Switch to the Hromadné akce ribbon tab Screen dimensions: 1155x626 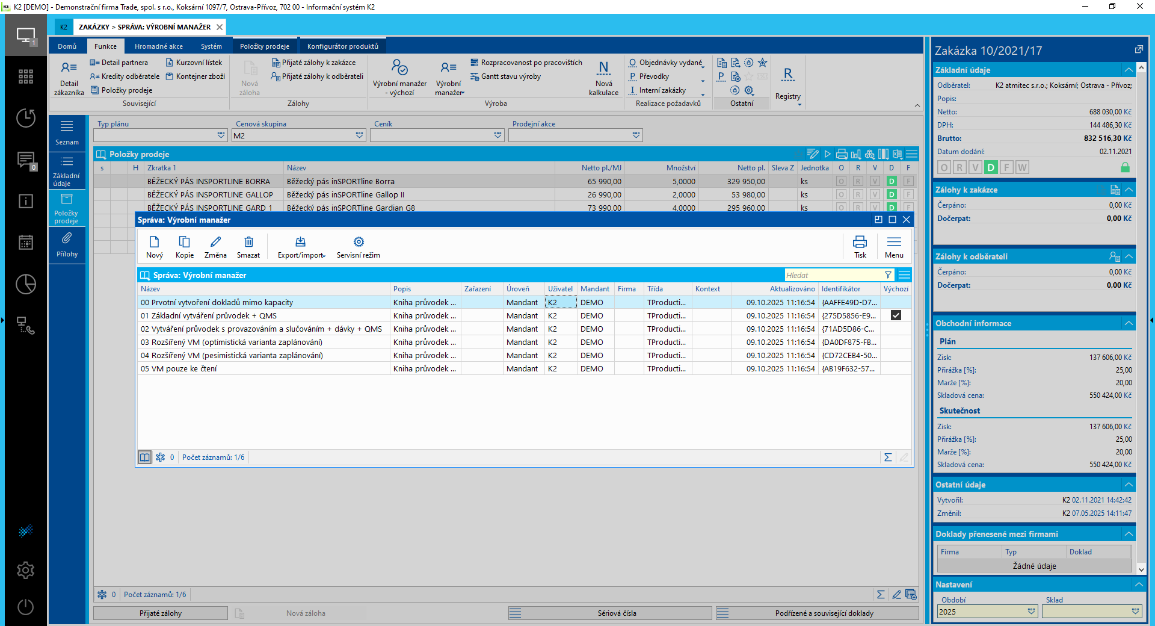pyautogui.click(x=158, y=46)
